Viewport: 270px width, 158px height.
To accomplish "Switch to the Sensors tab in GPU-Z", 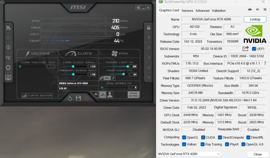I will click(x=187, y=10).
